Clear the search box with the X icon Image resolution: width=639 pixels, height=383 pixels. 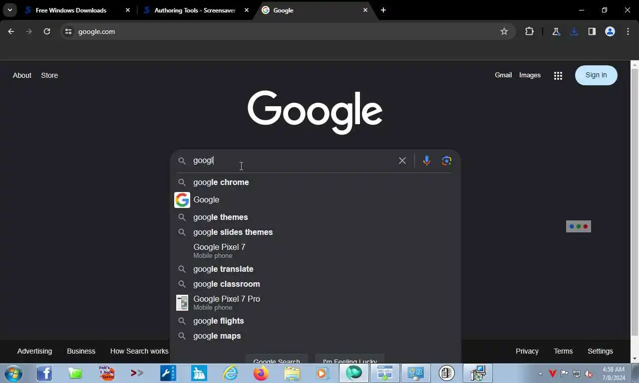pos(402,161)
